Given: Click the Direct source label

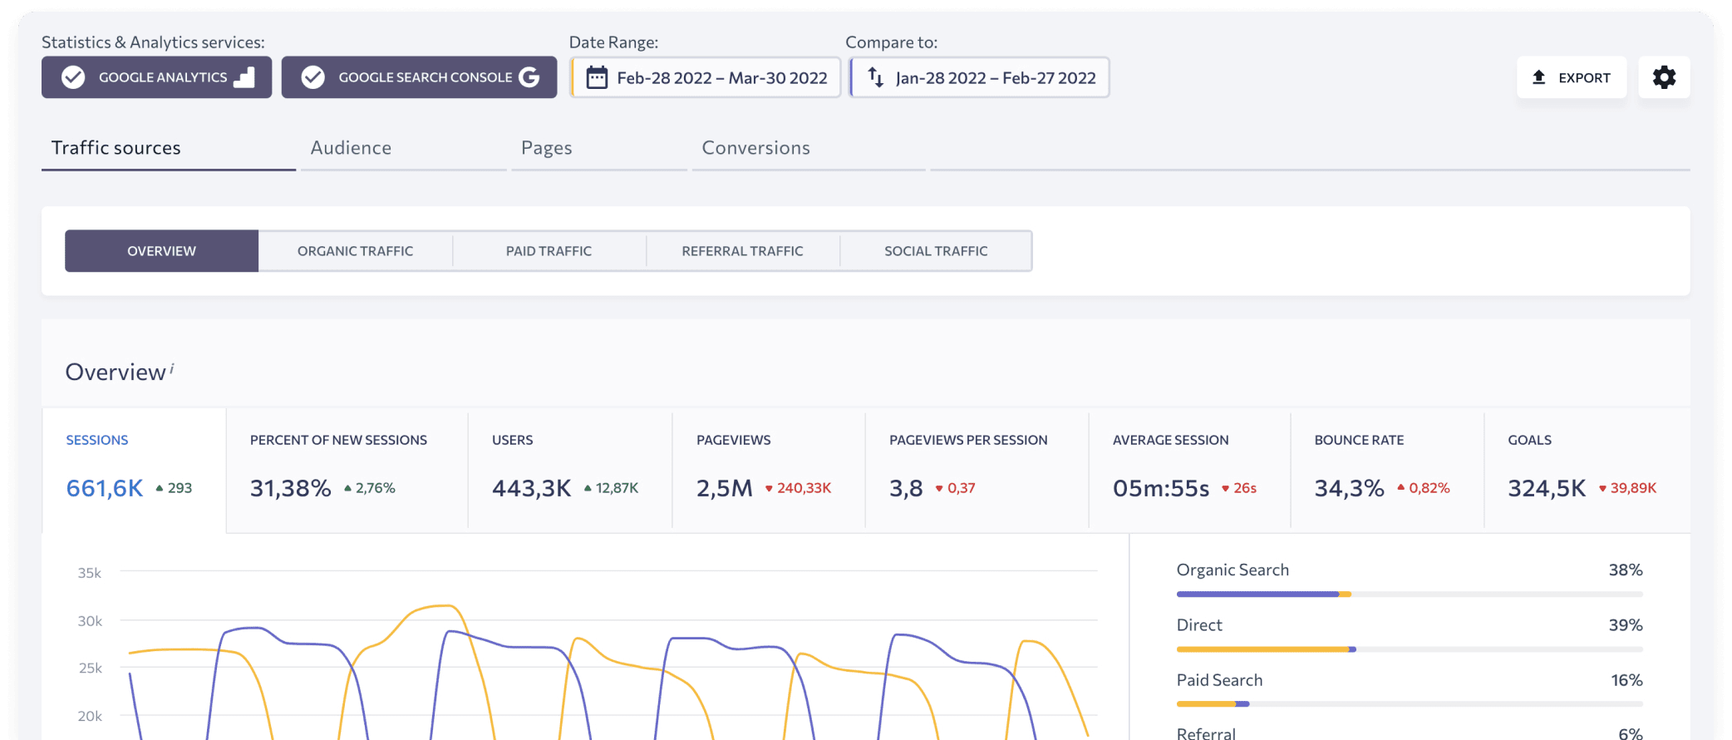Looking at the screenshot, I should pos(1199,625).
